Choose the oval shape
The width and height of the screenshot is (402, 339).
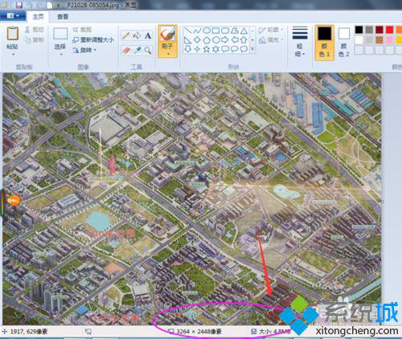pos(206,31)
